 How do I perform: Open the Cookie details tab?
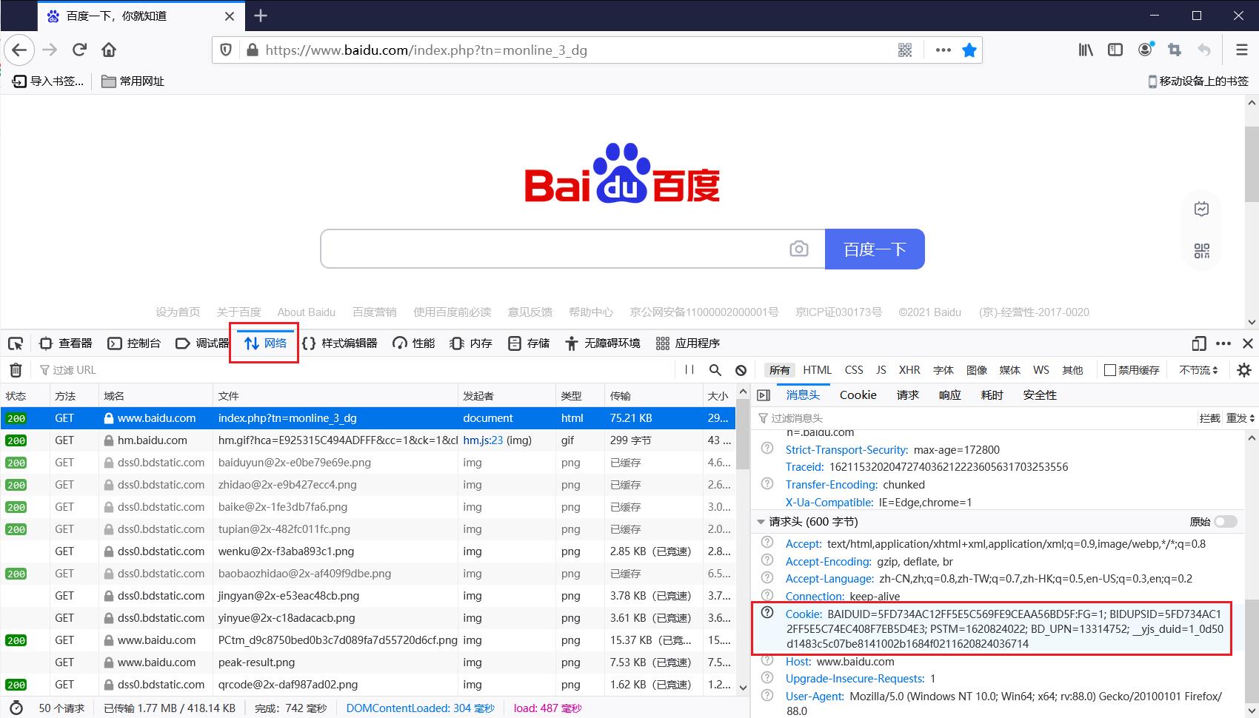858,395
